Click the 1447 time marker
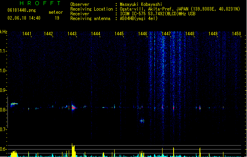This screenshot has height=157, width=247. 166,34
